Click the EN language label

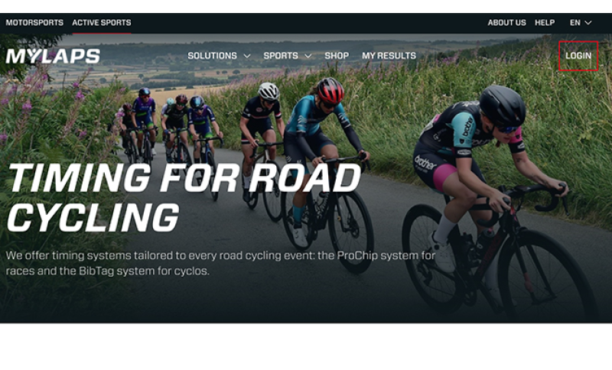(x=575, y=23)
